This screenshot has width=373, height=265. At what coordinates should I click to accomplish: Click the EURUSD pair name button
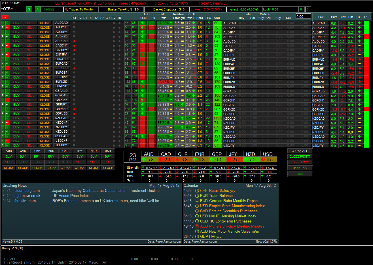tap(62, 86)
